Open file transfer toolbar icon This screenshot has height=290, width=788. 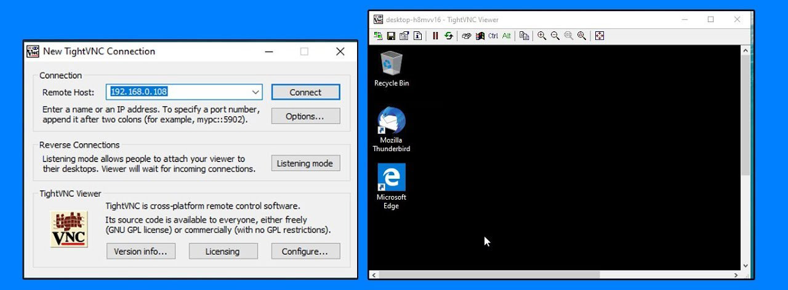coord(524,36)
